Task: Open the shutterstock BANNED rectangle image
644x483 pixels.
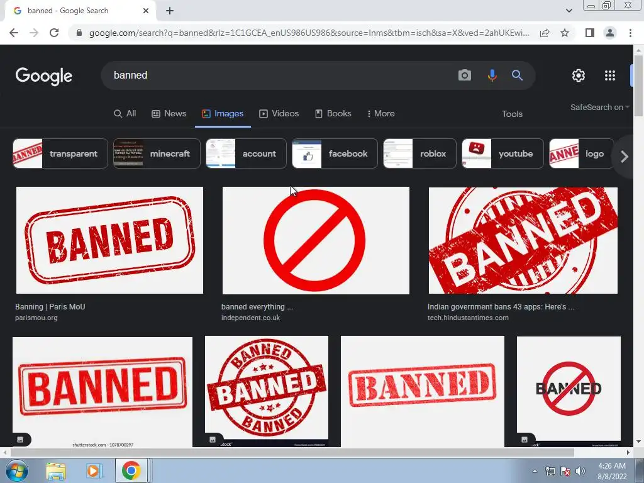Action: 103,392
